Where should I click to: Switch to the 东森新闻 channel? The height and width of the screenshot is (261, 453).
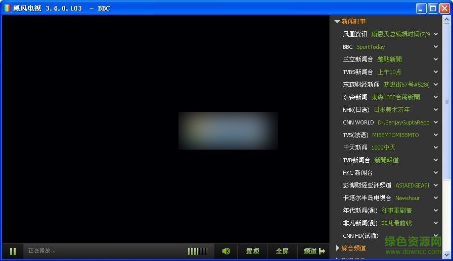pyautogui.click(x=355, y=97)
